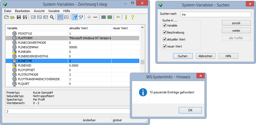The image size is (256, 125).
Task: Open the Ansicht menu
Action: point(39,11)
